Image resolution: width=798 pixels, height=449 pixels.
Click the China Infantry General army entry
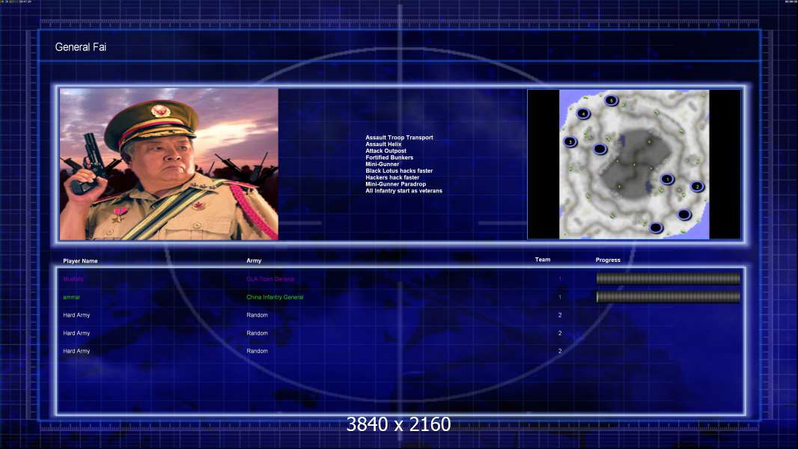[x=275, y=297]
